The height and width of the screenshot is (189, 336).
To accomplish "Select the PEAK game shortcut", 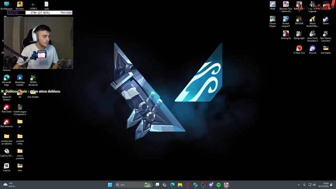I will pos(272,6).
